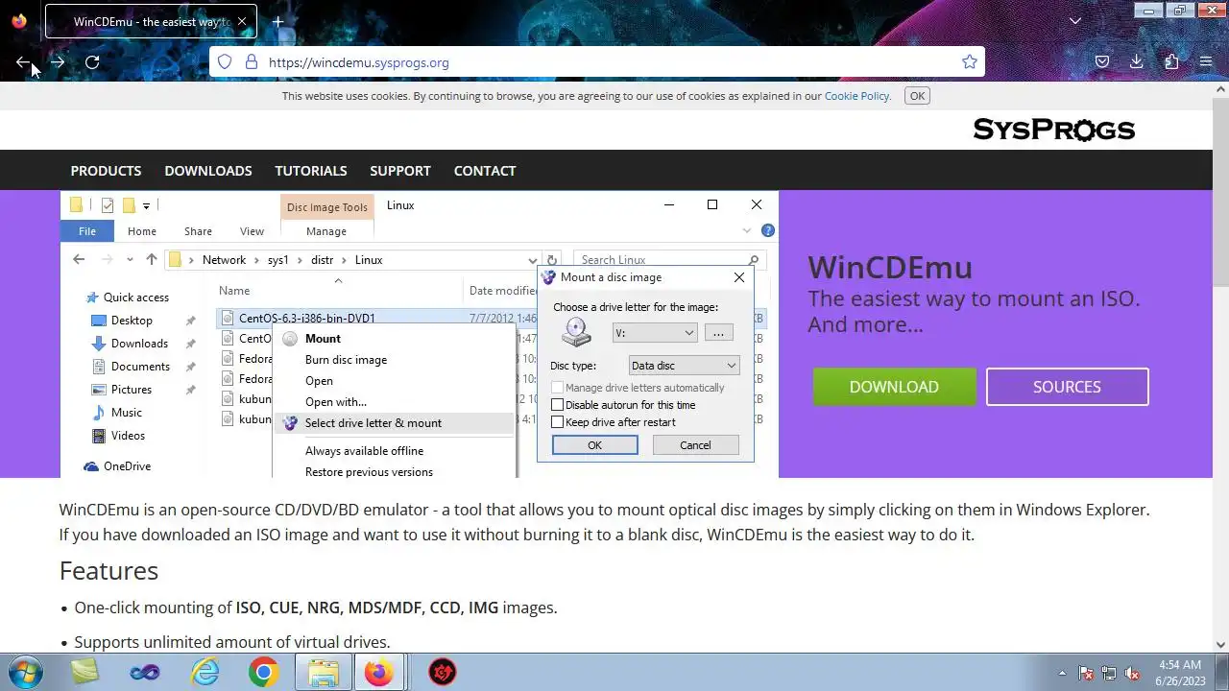Screen dimensions: 1229x691
Task: Open the Cookie Policy link
Action: point(856,96)
